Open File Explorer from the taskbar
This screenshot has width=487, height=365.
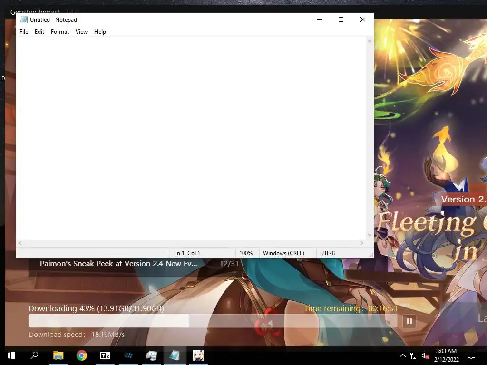[x=58, y=355]
